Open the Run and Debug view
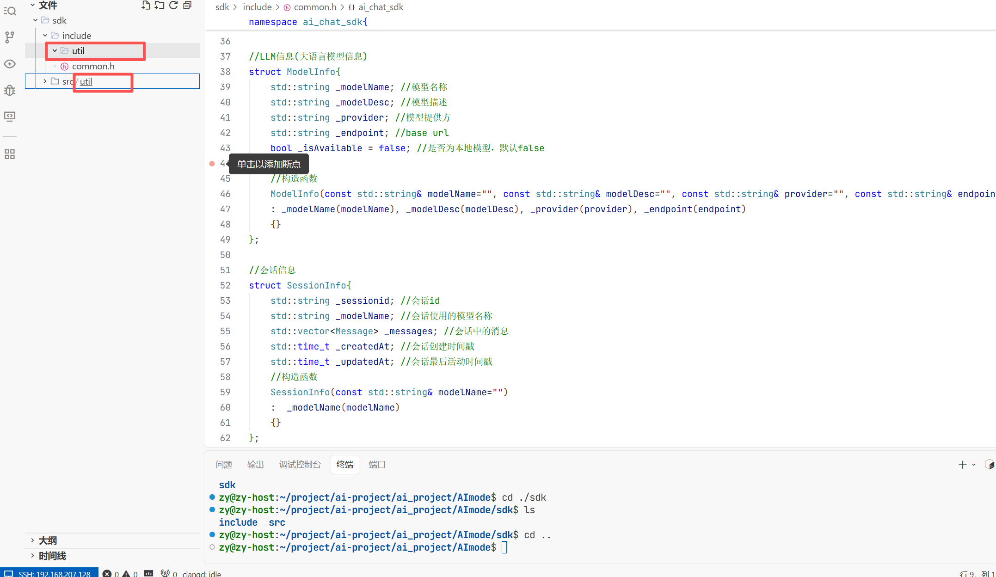996x577 pixels. pyautogui.click(x=10, y=90)
